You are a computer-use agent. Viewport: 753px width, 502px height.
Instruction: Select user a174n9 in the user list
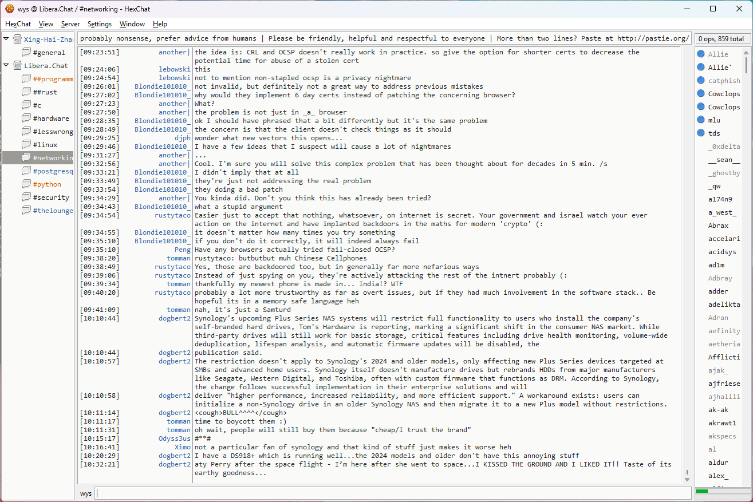coord(720,199)
